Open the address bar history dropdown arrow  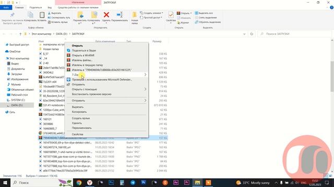(244, 34)
